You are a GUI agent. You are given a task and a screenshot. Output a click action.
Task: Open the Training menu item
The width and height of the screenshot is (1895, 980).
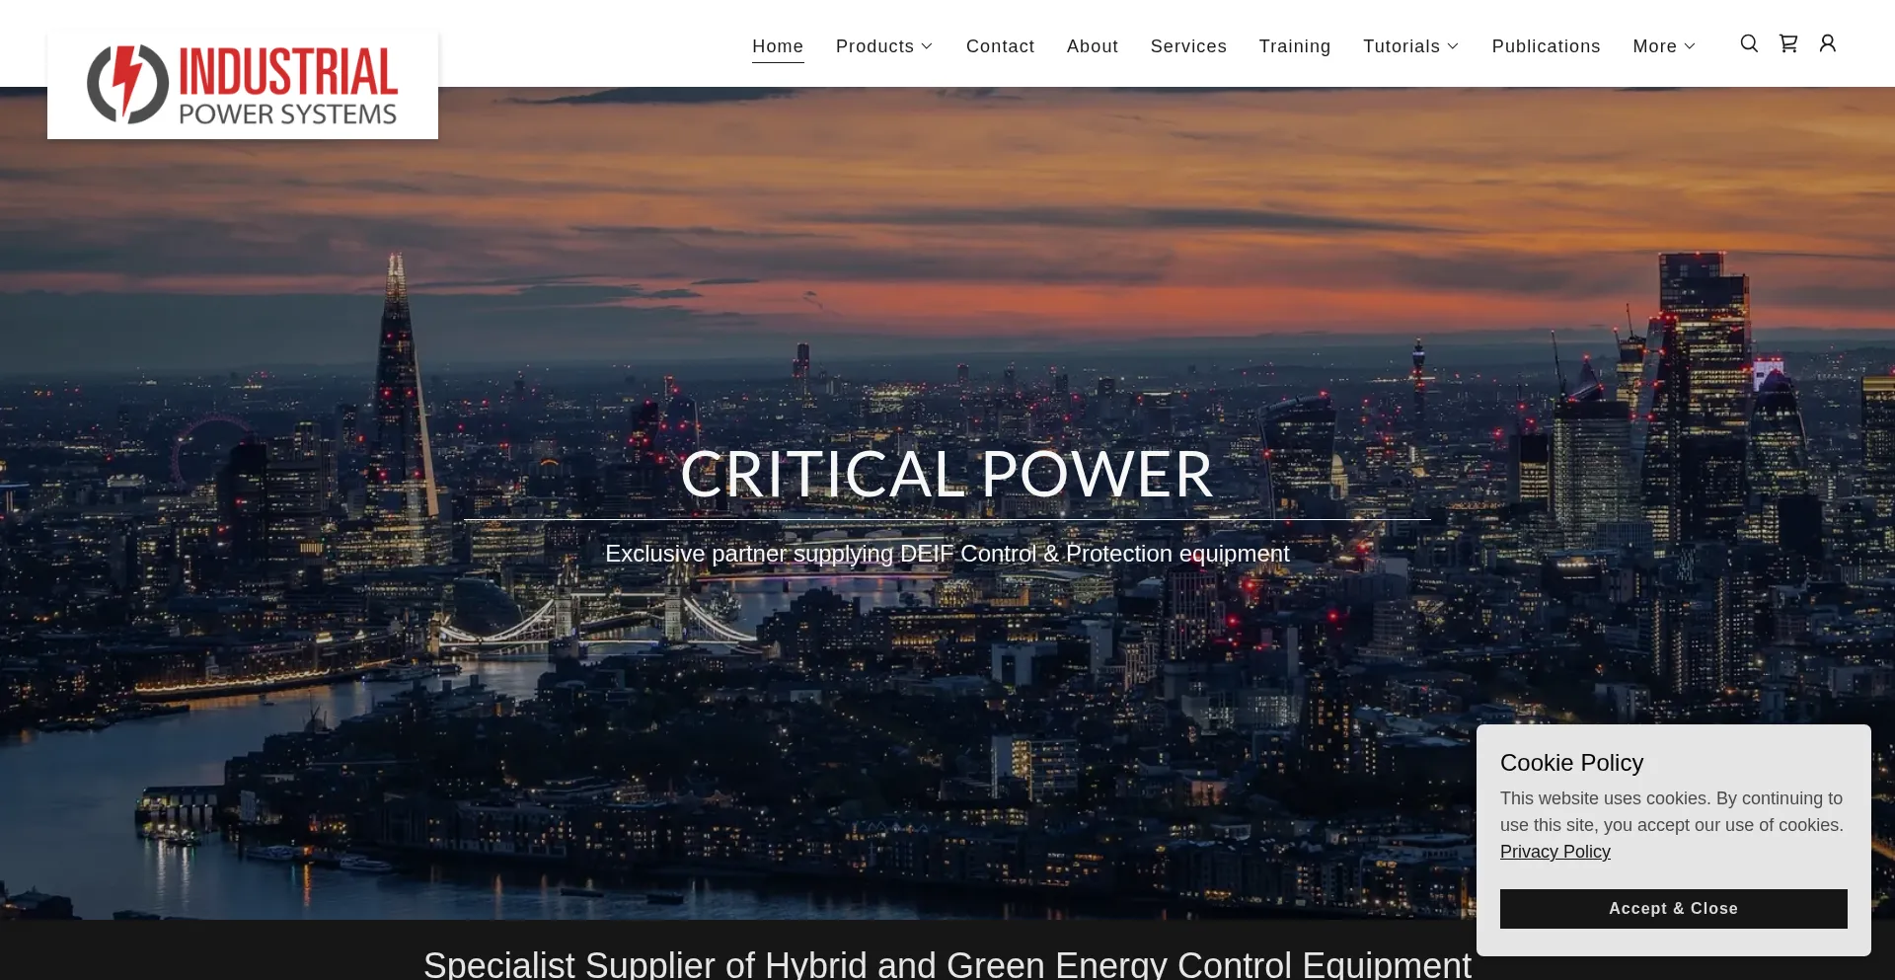1294,46
